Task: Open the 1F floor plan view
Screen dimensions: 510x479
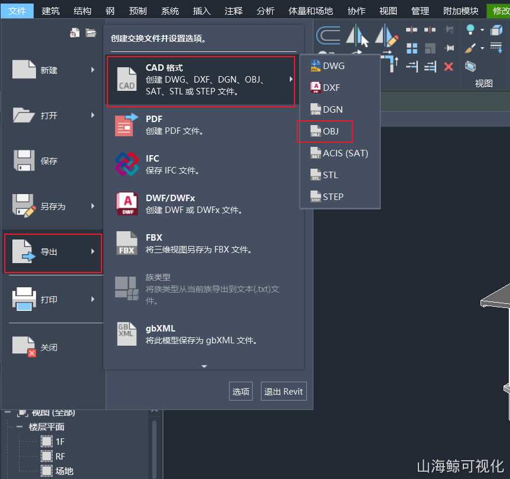Action: [53, 442]
